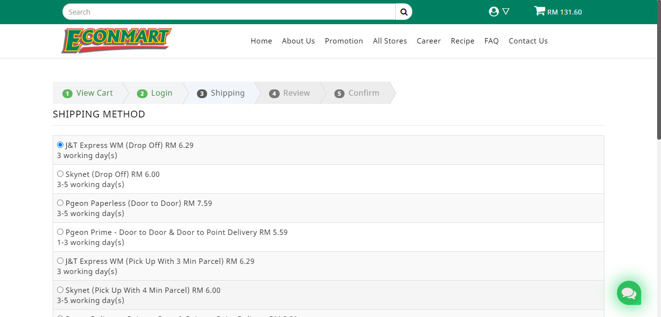
Task: Go to the Home page
Action: [261, 41]
